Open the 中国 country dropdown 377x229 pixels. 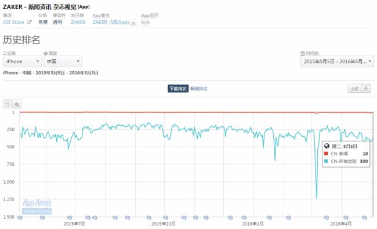(63, 61)
